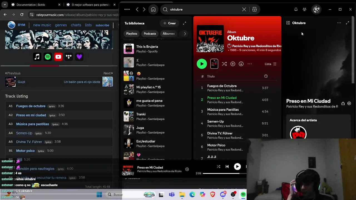Add Oktubre album to library
This screenshot has width=356, height=200.
click(x=233, y=64)
